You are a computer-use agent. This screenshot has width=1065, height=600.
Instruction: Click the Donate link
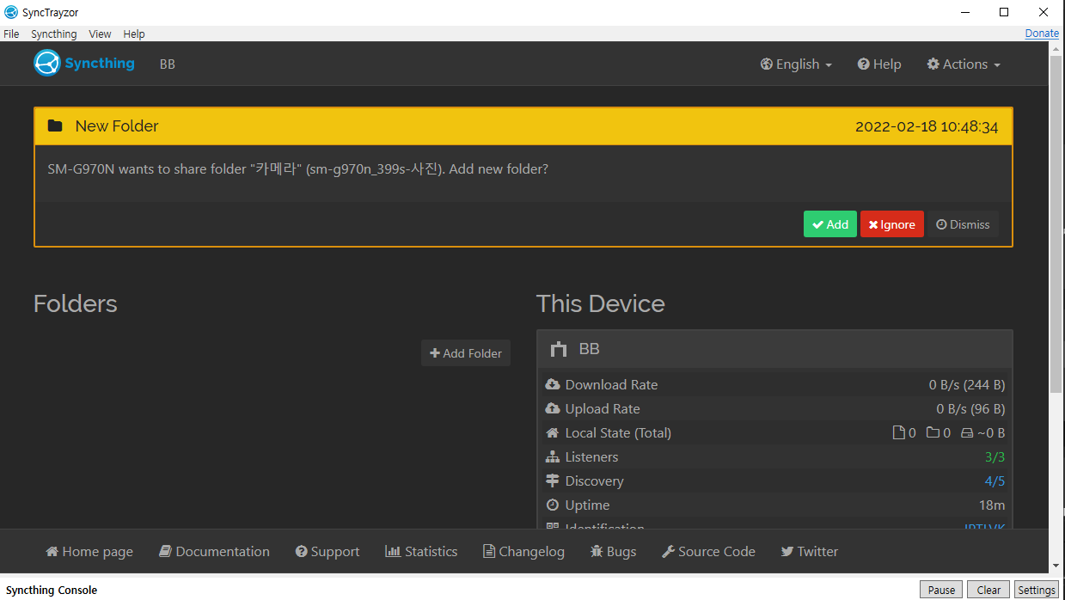tap(1042, 34)
